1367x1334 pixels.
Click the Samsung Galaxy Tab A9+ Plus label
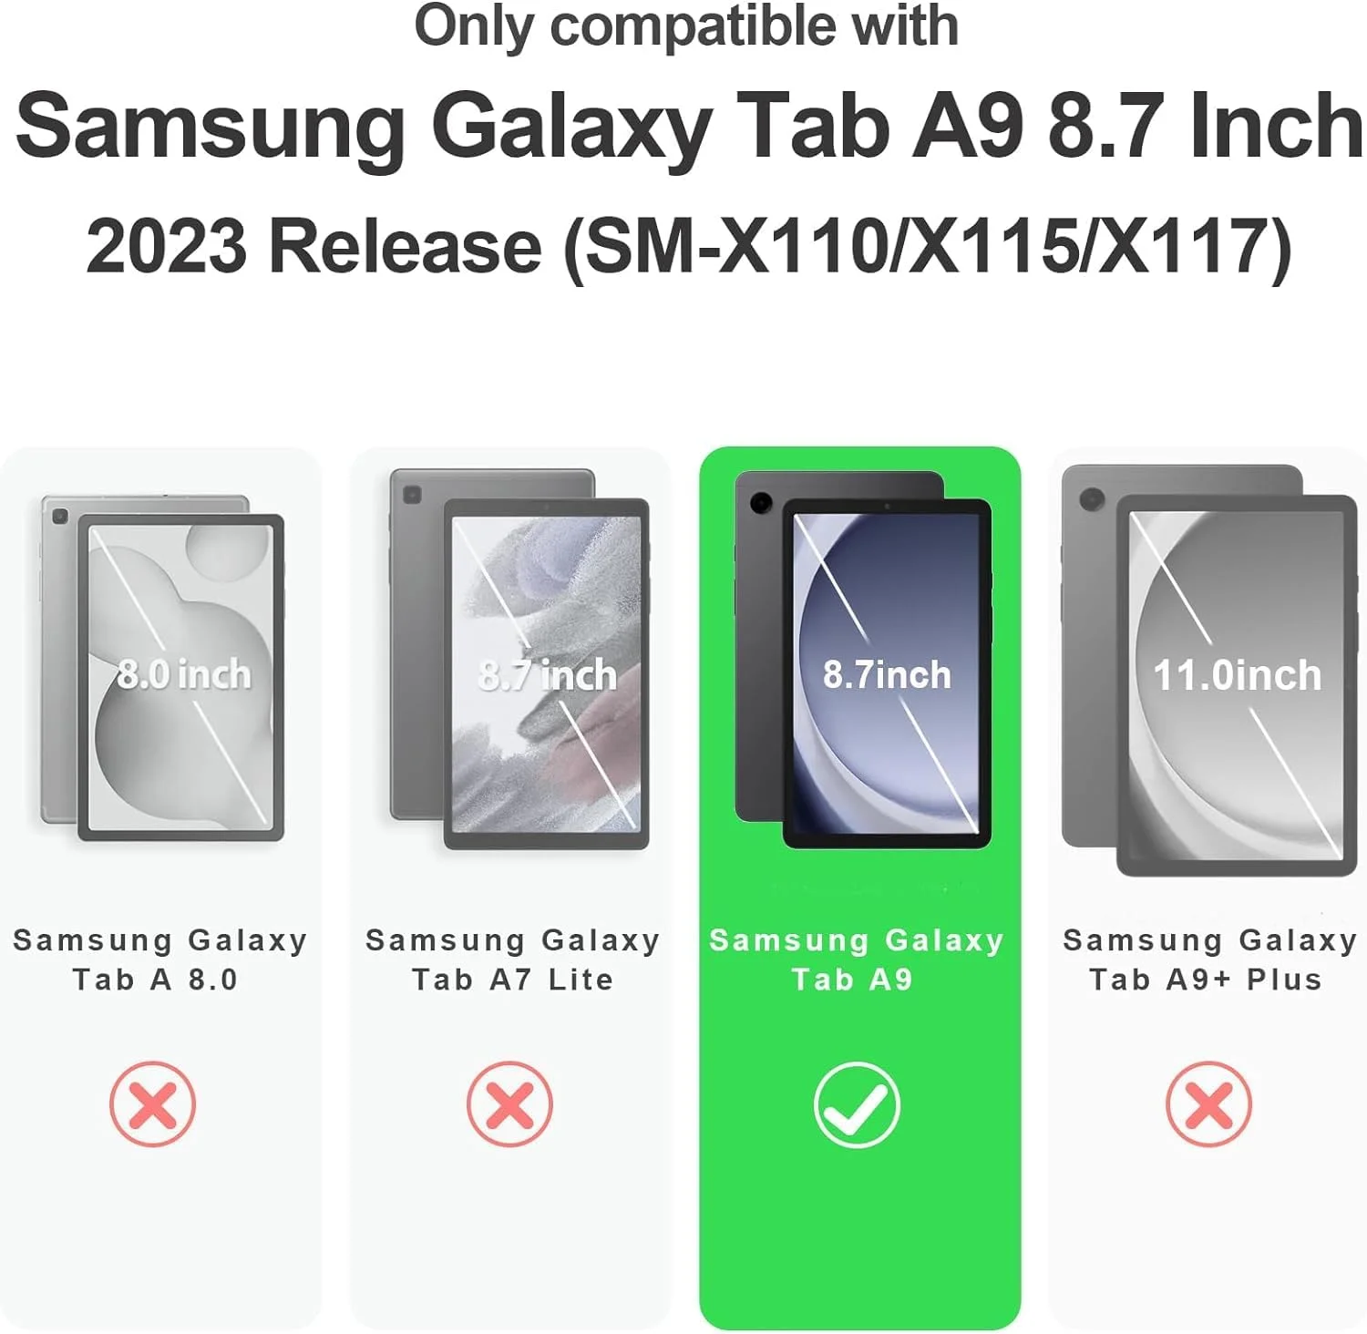tap(1209, 959)
